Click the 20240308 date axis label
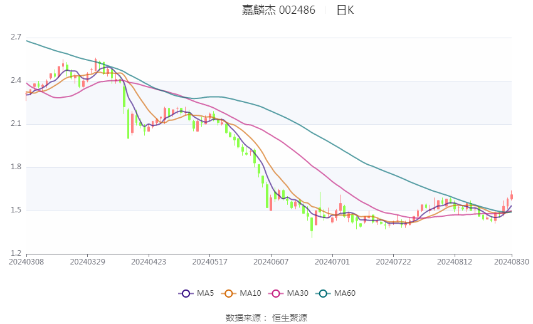Image resolution: width=533 pixels, height=324 pixels. pyautogui.click(x=26, y=262)
